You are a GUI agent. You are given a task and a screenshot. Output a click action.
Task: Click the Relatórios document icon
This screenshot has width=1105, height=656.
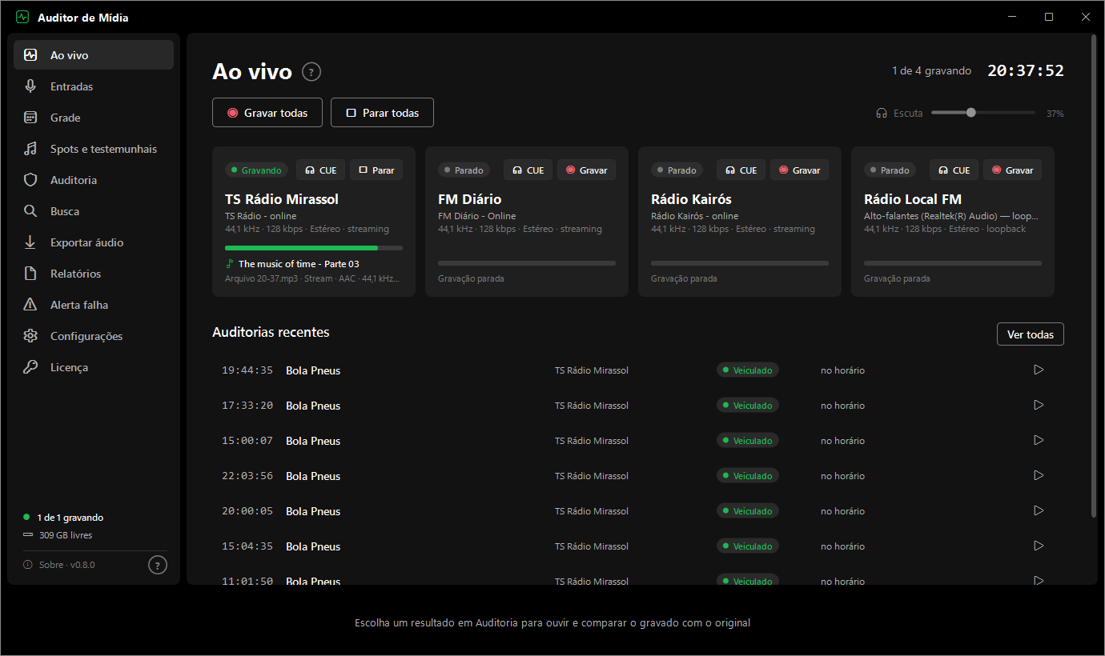pyautogui.click(x=30, y=274)
